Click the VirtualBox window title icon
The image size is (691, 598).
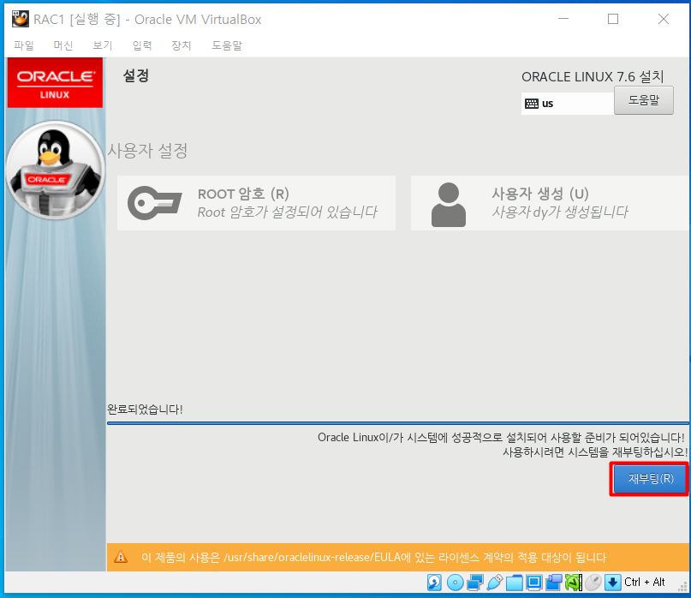pos(21,19)
